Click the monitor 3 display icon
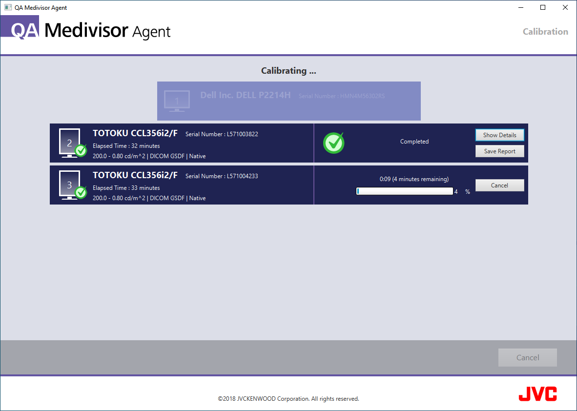The width and height of the screenshot is (577, 411). (x=73, y=185)
